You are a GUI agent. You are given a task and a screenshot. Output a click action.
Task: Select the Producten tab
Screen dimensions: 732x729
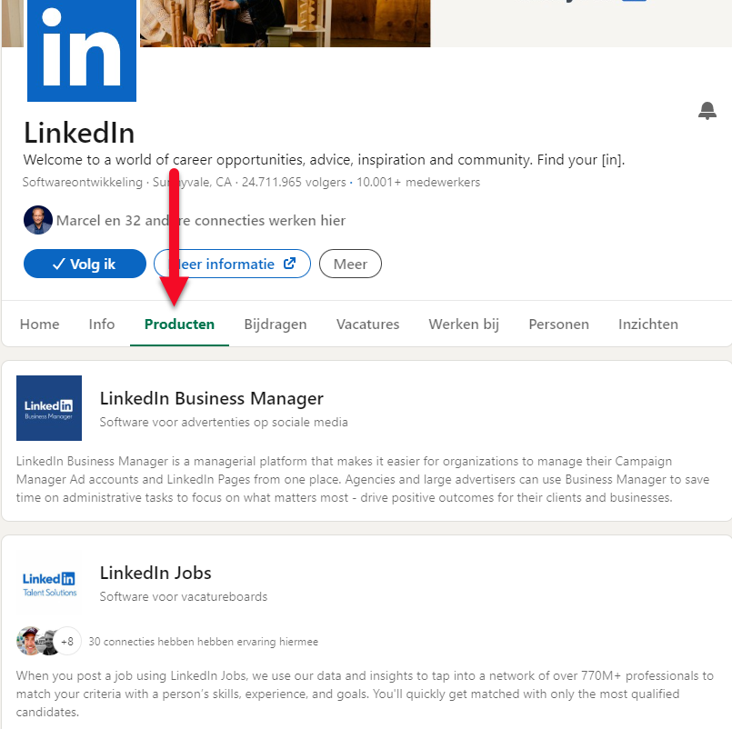179,324
